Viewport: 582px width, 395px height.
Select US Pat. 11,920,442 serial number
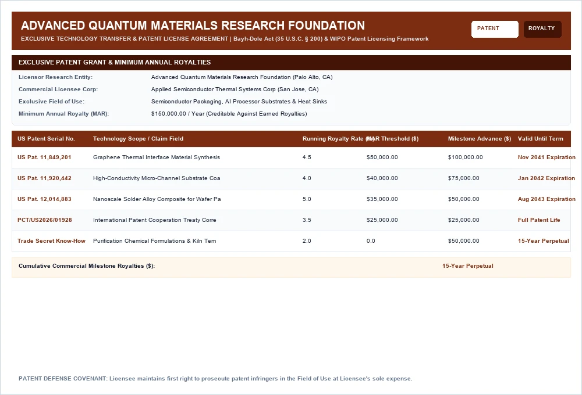(x=44, y=178)
